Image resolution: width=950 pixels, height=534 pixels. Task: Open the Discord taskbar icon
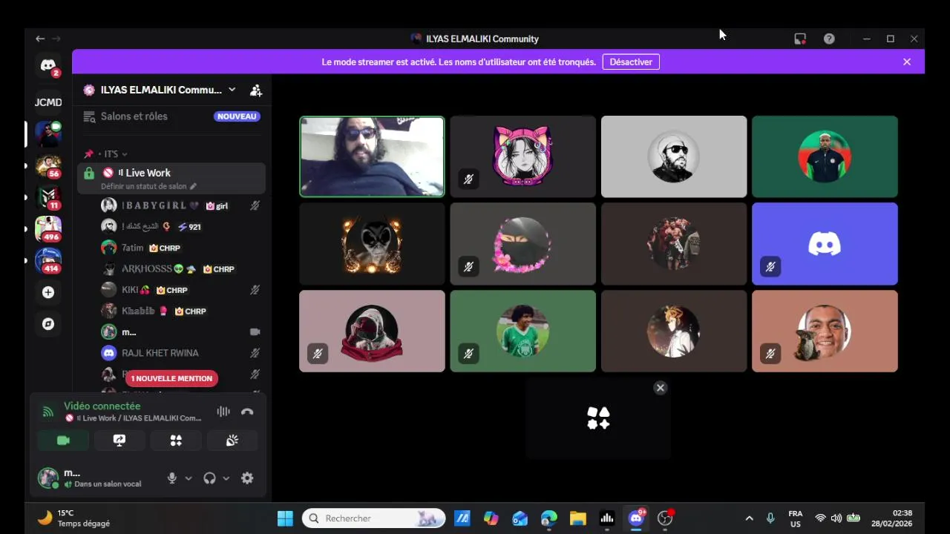pyautogui.click(x=636, y=518)
